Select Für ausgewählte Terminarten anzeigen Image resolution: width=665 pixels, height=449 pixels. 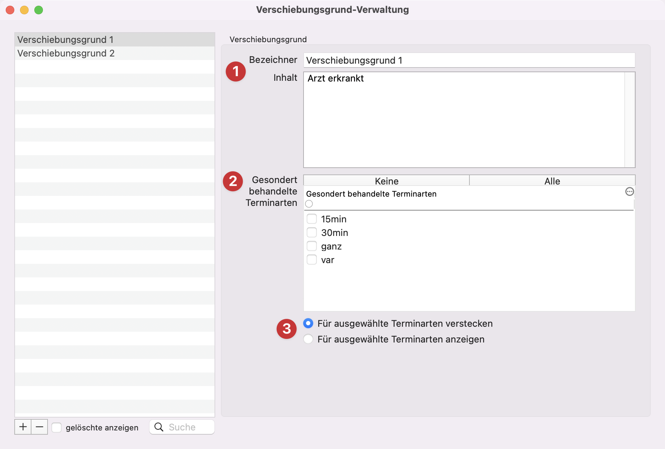click(x=308, y=339)
